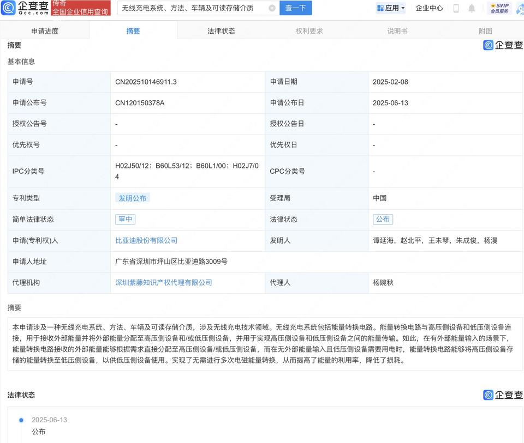
Task: Open the 深圳紫藤知识产权代理有限公司 agency link
Action: [x=163, y=283]
